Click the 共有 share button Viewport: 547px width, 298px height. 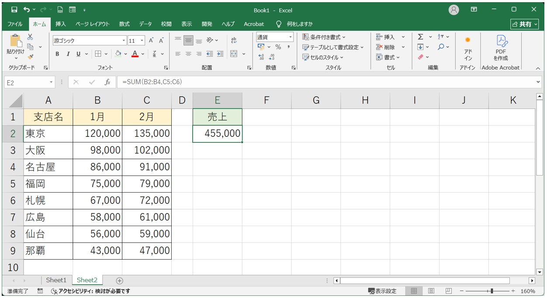click(x=525, y=24)
